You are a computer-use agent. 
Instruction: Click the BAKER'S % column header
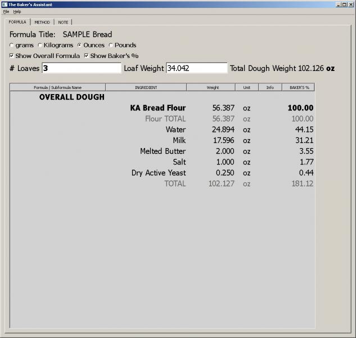[x=299, y=87]
